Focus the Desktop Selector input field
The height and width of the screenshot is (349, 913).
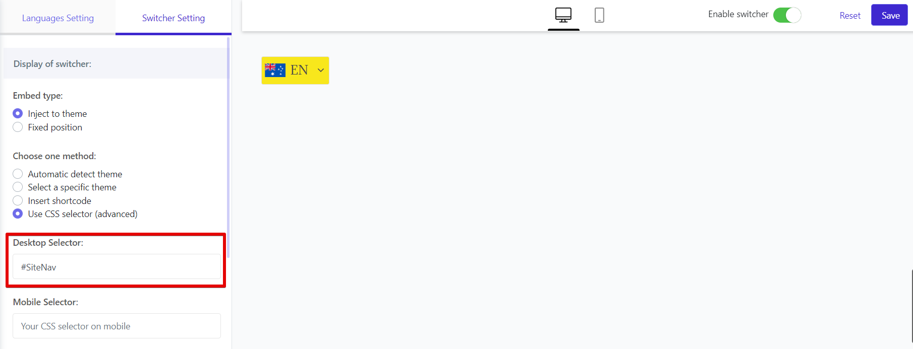click(x=117, y=267)
